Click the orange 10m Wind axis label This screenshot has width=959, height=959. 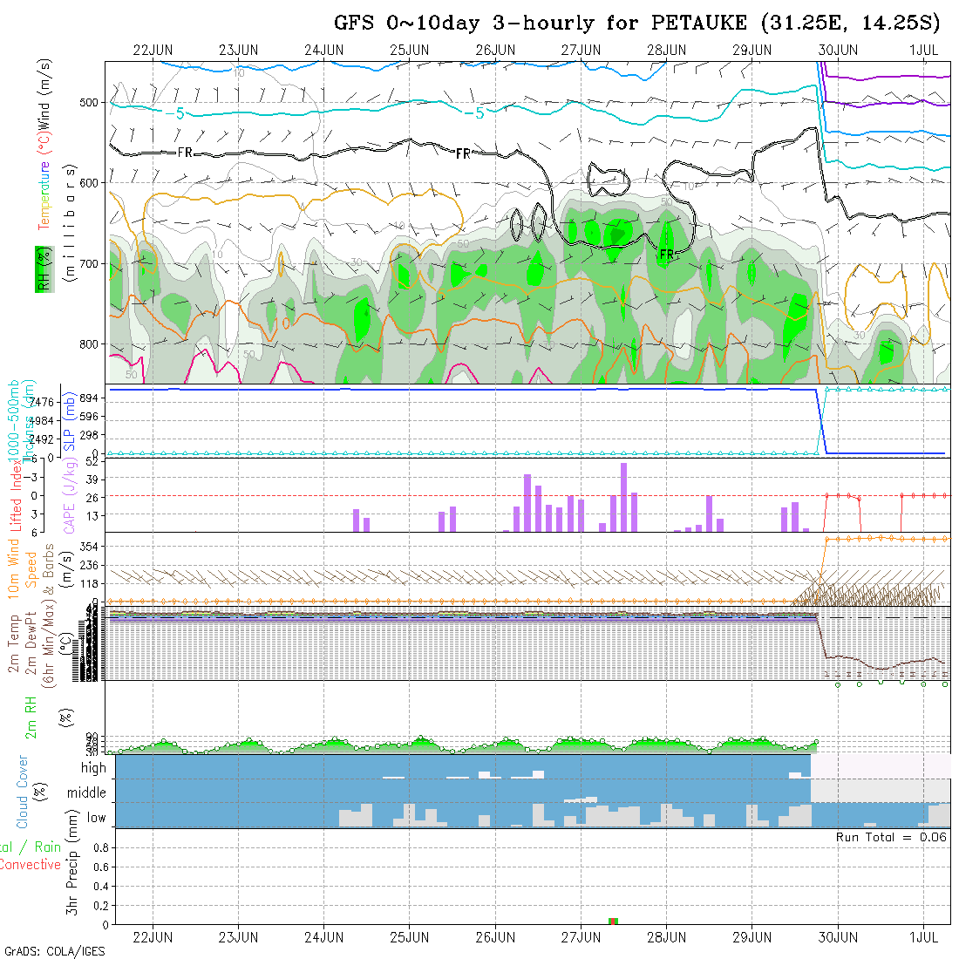pyautogui.click(x=13, y=568)
